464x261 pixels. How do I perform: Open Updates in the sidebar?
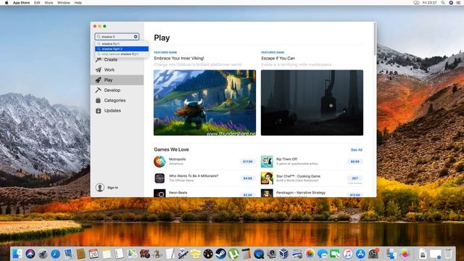[117, 111]
